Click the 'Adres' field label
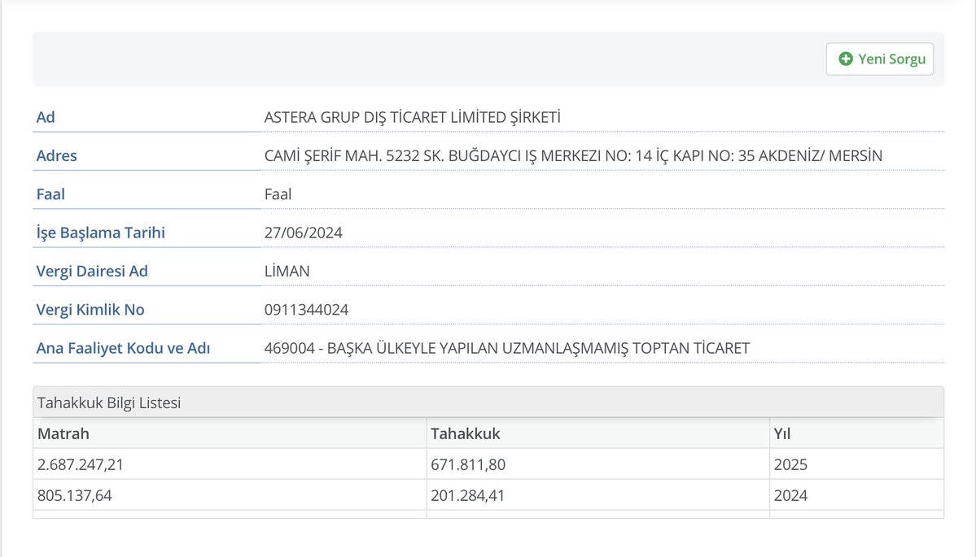976x557 pixels. pyautogui.click(x=57, y=156)
